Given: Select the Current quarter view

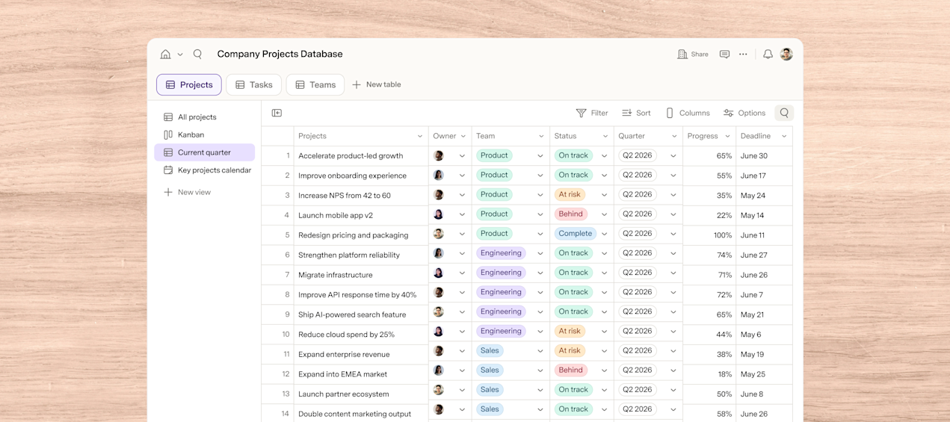Looking at the screenshot, I should (205, 152).
